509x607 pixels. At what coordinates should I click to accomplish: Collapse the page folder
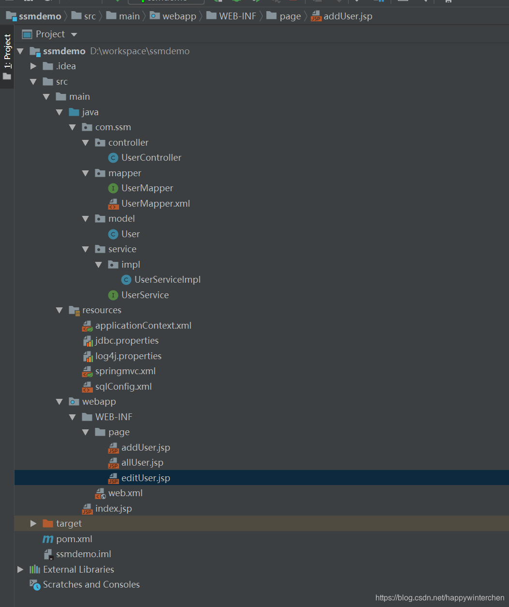(86, 432)
